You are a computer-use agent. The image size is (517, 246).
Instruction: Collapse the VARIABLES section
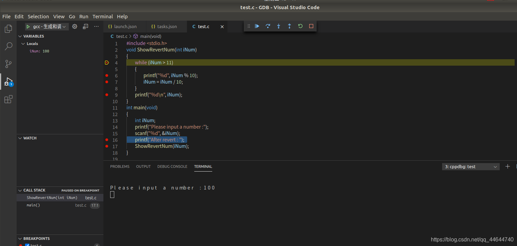point(20,36)
